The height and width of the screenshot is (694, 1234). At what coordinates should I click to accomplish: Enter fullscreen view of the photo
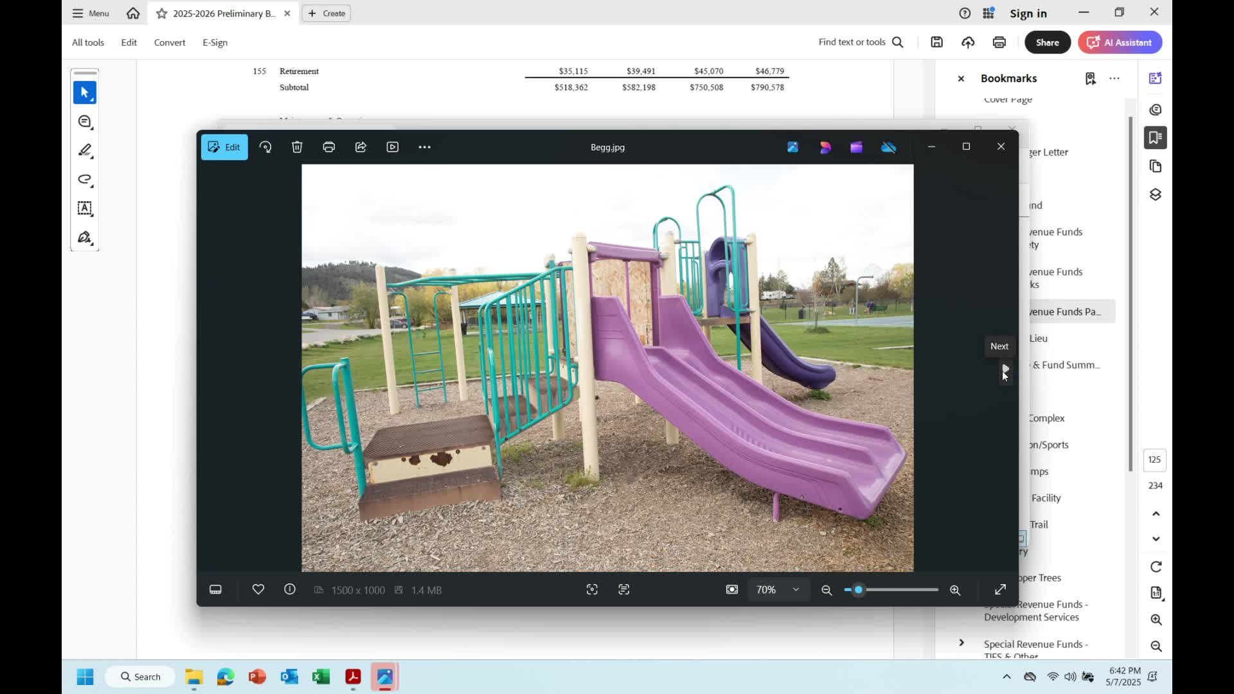coord(1001,589)
